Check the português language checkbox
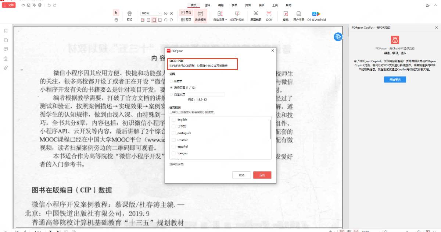 [173, 133]
